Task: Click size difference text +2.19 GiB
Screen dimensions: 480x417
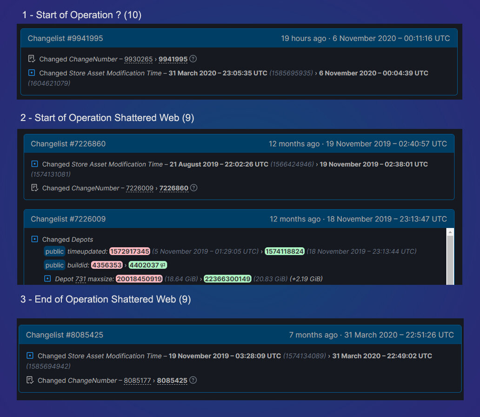Action: coord(306,279)
